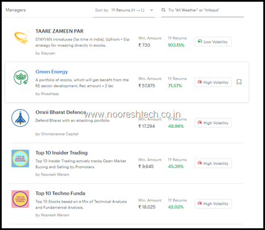This screenshot has height=230, width=265.
Task: Open Top 10 Insider Trading smallcase
Action: pos(62,153)
